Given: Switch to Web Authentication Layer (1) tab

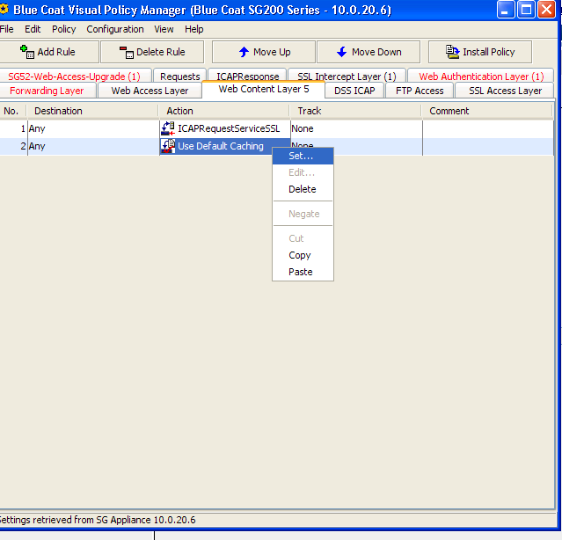Looking at the screenshot, I should tap(481, 77).
